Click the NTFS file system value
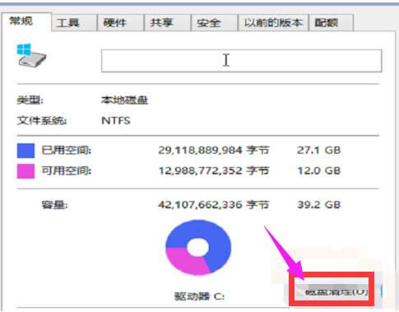Screen dimensions: 399x312 click(116, 121)
